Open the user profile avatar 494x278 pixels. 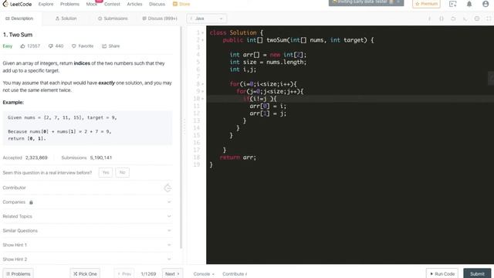[x=486, y=4]
